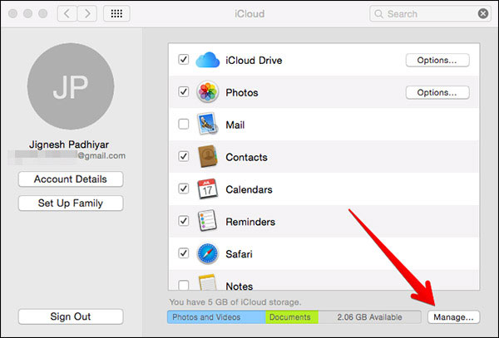
Task: Clear search with the X icon
Action: point(483,13)
